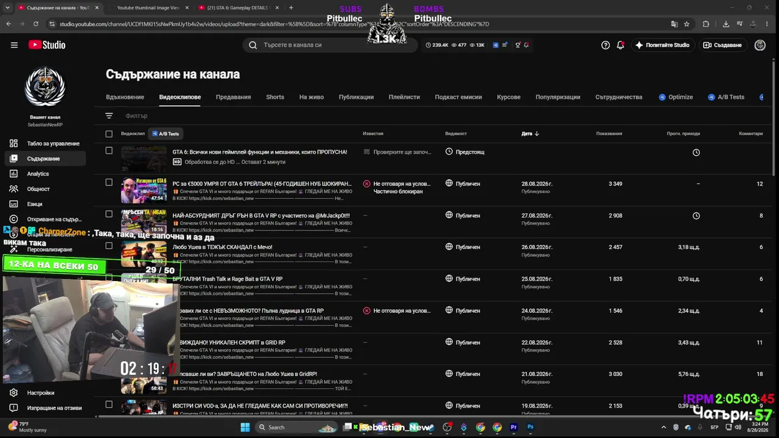The height and width of the screenshot is (438, 779).
Task: Click the Настройки gear icon
Action: [x=13, y=393]
